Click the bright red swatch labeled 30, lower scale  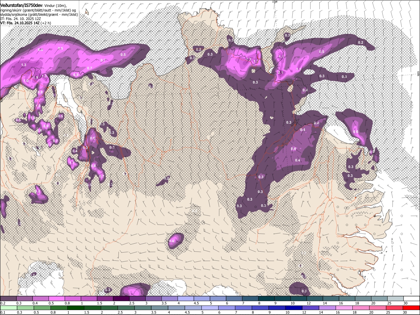tap(411, 308)
